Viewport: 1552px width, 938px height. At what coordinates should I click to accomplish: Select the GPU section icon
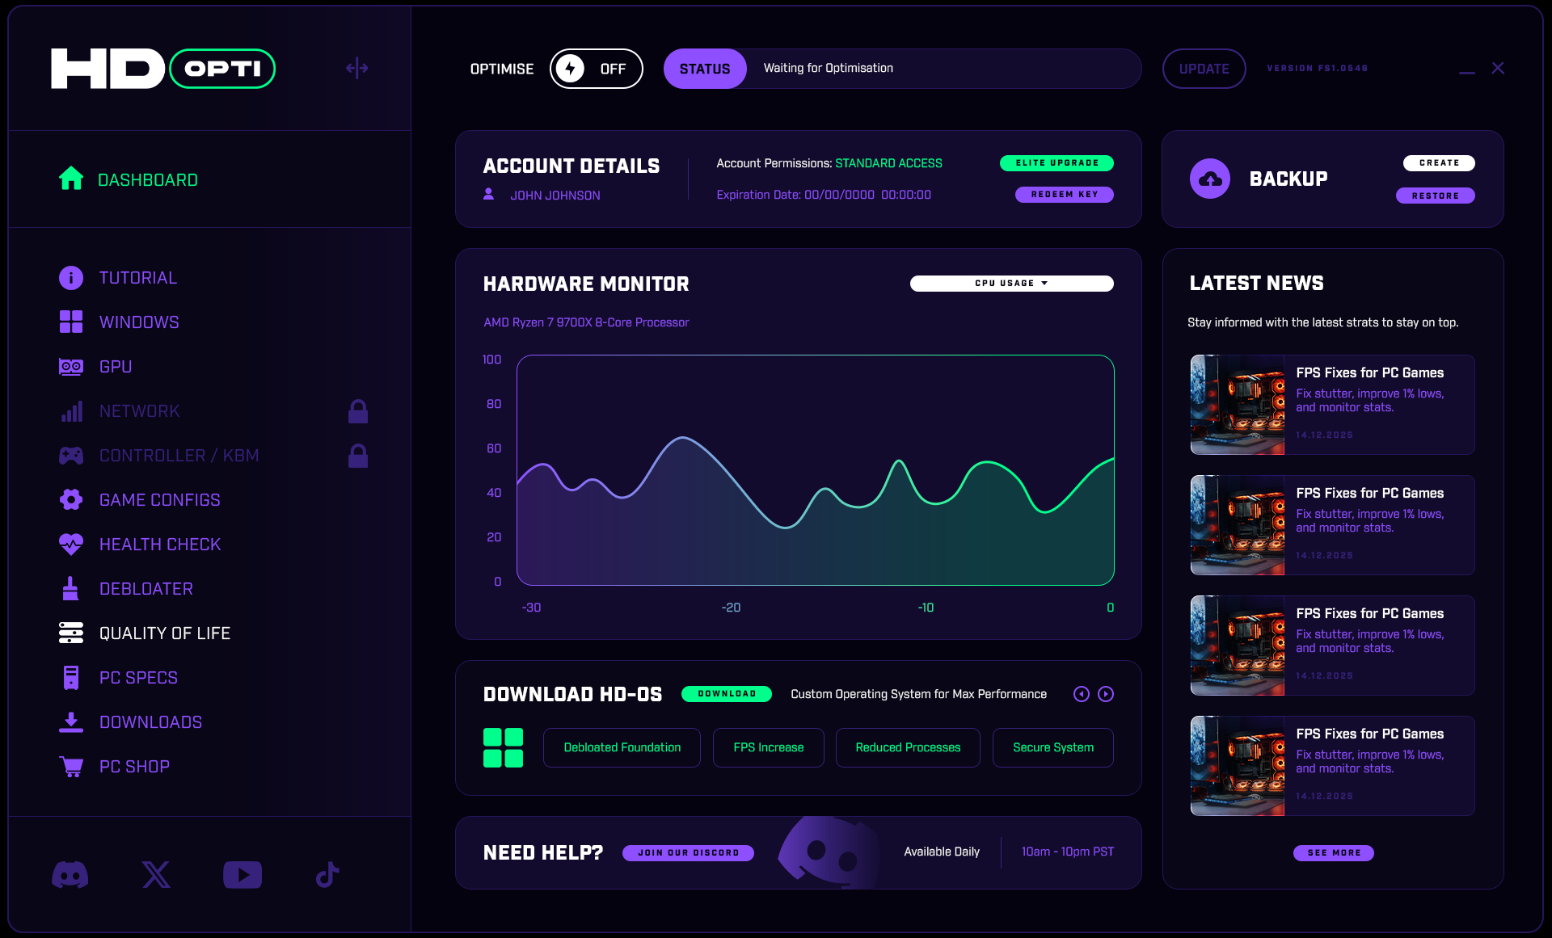[x=70, y=366]
